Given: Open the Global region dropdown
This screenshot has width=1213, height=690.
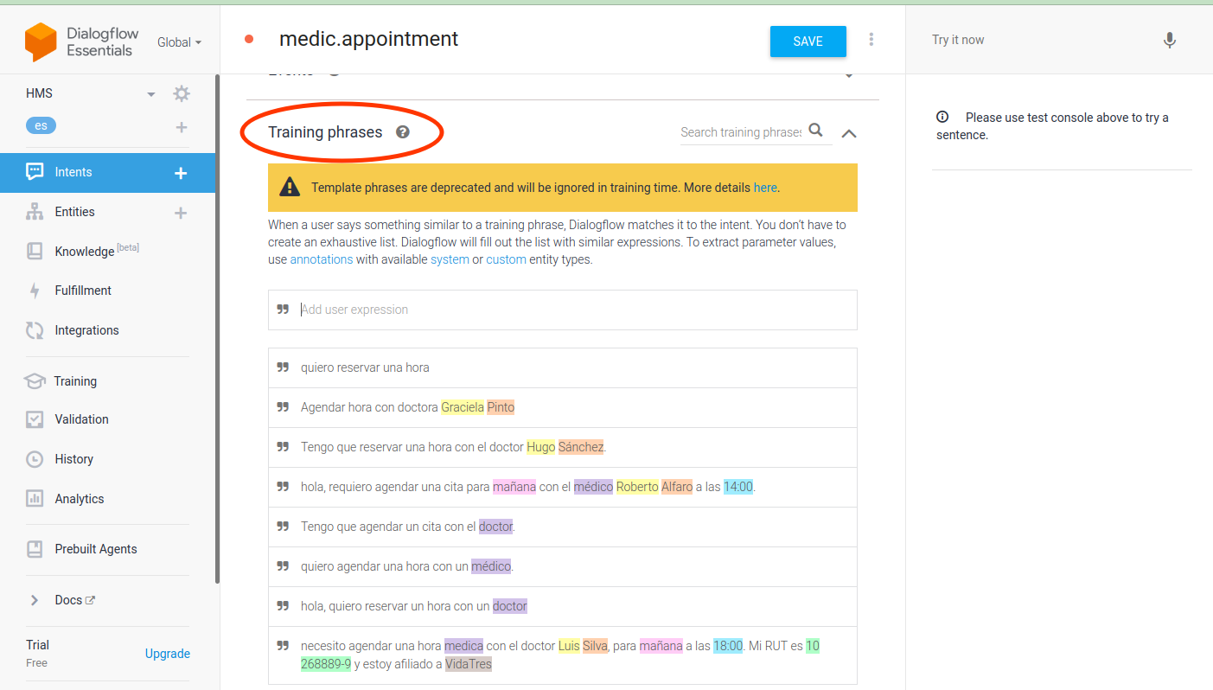Looking at the screenshot, I should pyautogui.click(x=179, y=42).
